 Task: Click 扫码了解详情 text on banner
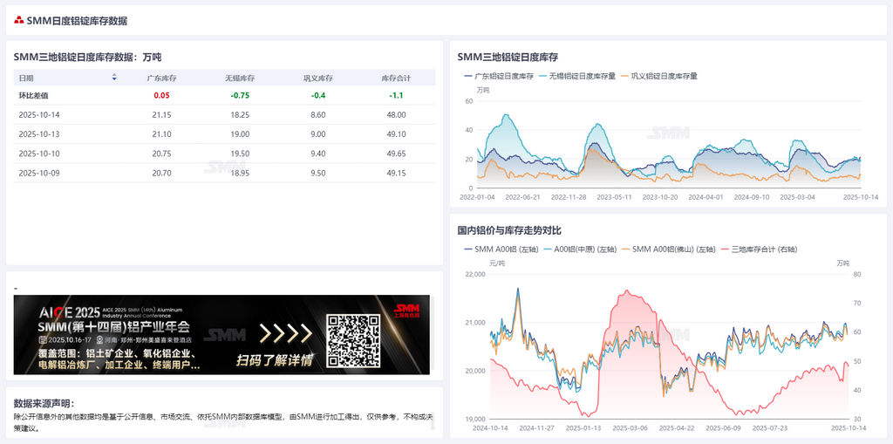pos(275,360)
